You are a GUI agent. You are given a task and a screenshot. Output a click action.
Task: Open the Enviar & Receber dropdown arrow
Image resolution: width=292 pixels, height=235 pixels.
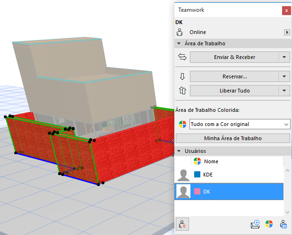(284, 57)
